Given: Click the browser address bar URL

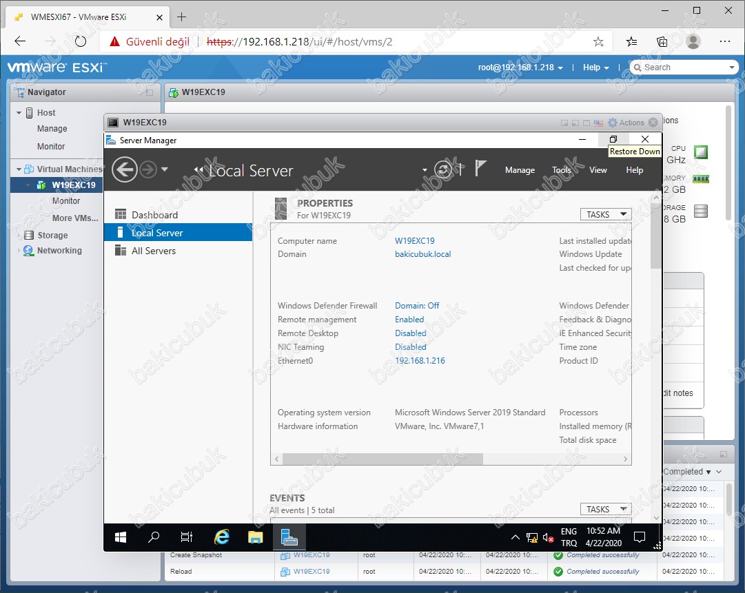Looking at the screenshot, I should (x=299, y=42).
